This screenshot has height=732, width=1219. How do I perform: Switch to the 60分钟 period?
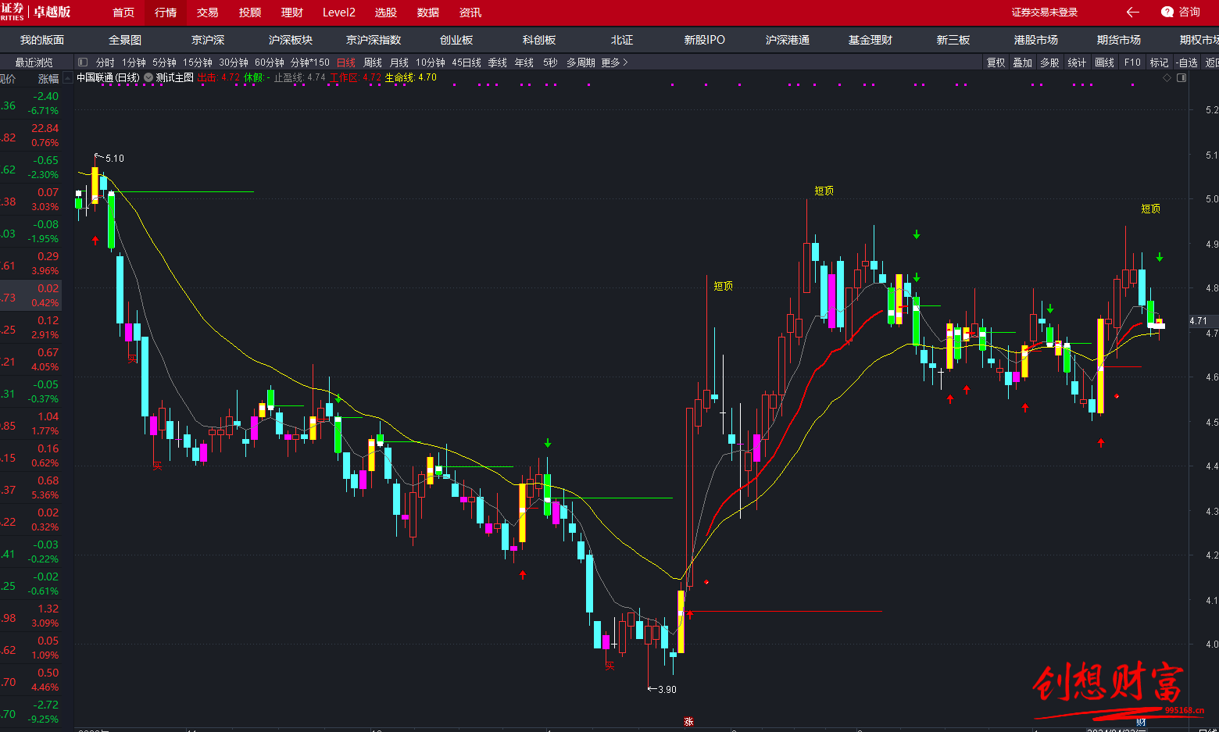coord(270,62)
